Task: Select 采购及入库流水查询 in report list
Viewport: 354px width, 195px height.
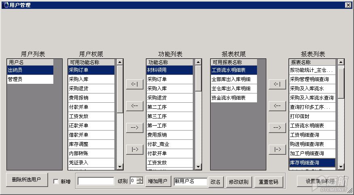Action: [x=312, y=98]
